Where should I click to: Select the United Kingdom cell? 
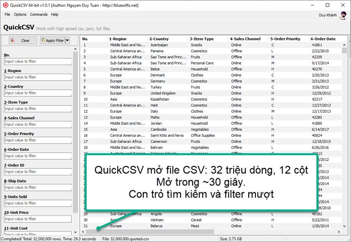pos(163,93)
